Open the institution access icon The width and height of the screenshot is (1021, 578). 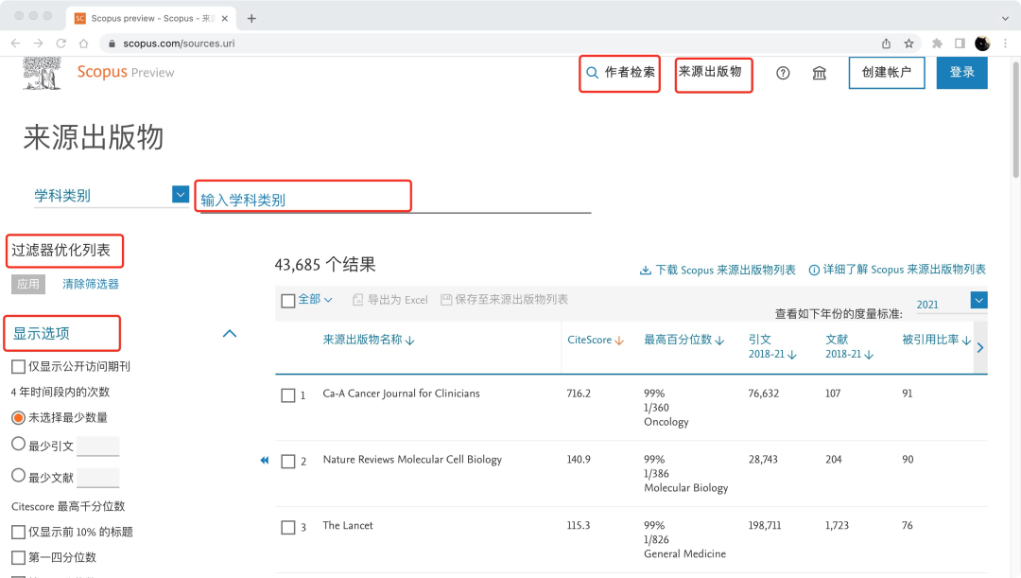820,73
